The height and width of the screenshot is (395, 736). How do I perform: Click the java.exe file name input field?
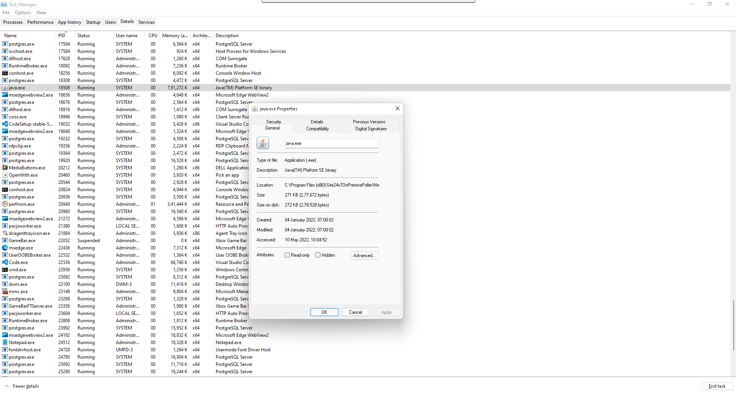pyautogui.click(x=332, y=143)
